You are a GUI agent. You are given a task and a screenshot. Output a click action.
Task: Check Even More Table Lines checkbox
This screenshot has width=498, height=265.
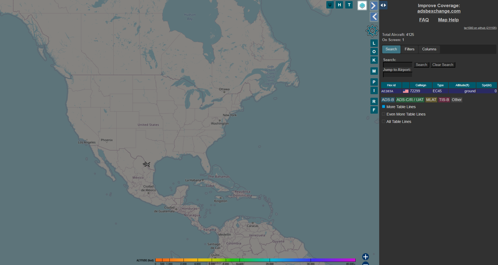click(384, 114)
